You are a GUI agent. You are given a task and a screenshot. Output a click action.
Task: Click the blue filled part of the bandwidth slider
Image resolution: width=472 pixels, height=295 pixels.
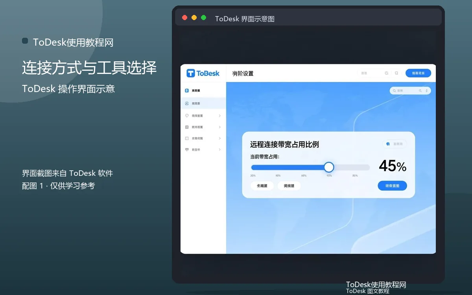pos(287,167)
